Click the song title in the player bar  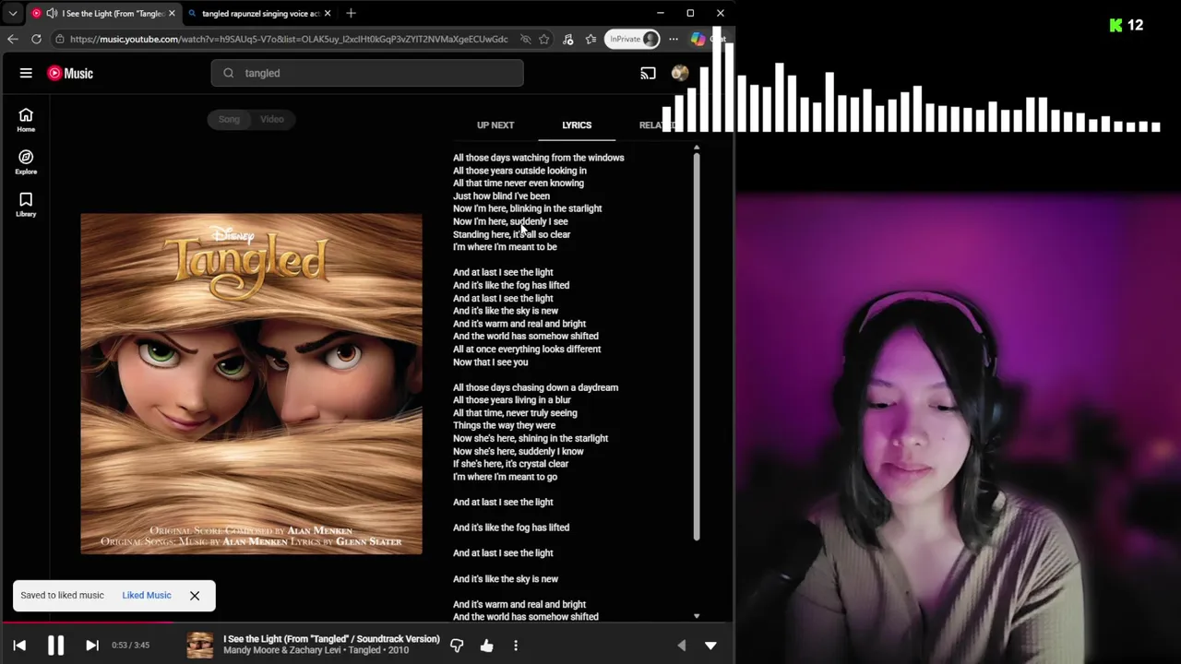click(331, 638)
